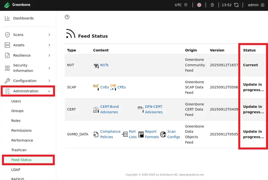Click the help question mark icon
The width and height of the screenshot is (268, 180).
tap(67, 17)
